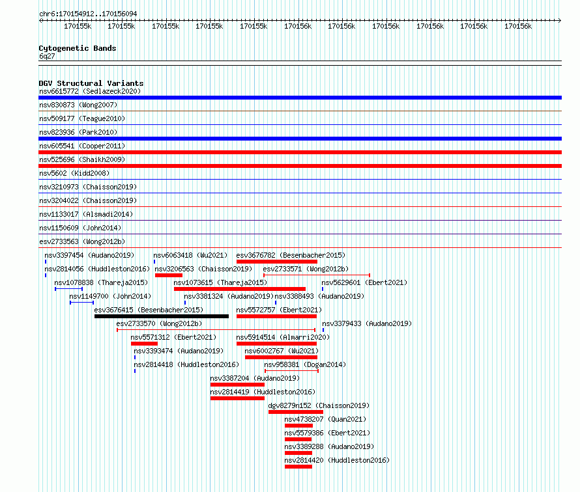The image size is (580, 492).
Task: Open nsv3387204 (Audano2019) label
Action: (x=255, y=378)
